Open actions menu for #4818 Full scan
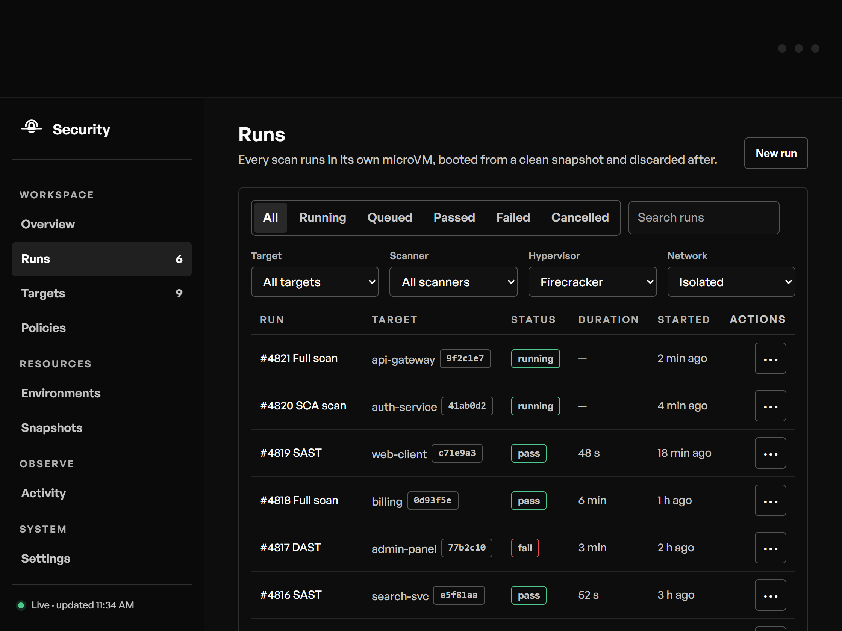 (770, 500)
